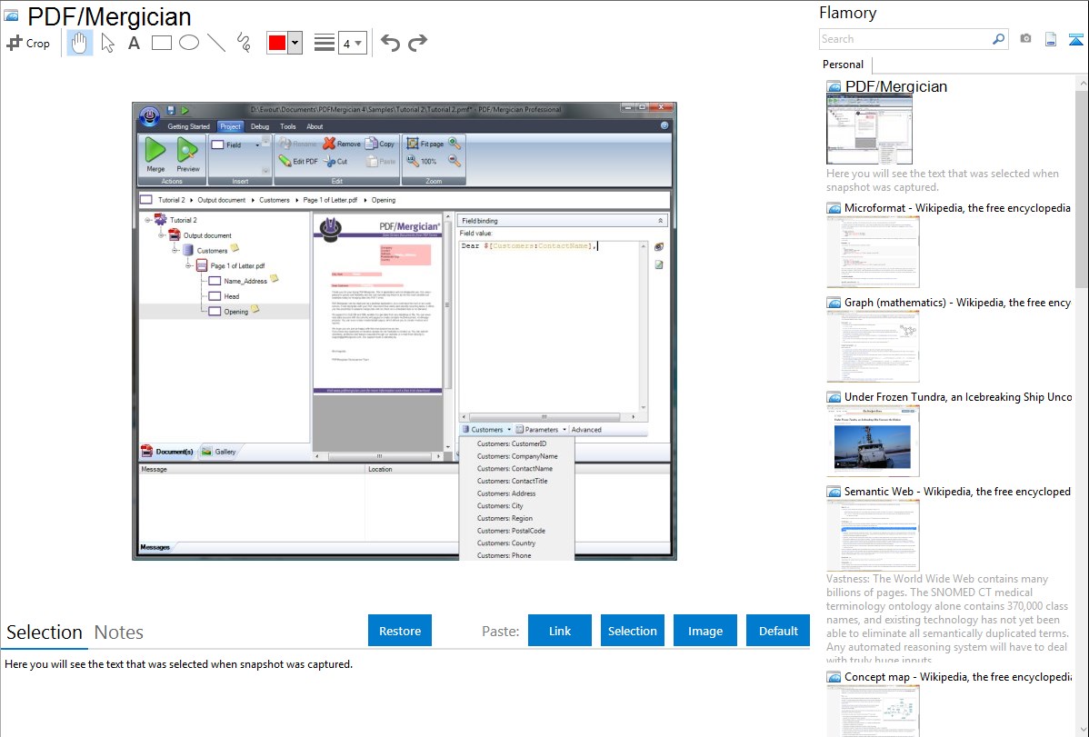Viewport: 1089px width, 737px height.
Task: Click the Flamory app icon beside title
Action: tap(12, 16)
